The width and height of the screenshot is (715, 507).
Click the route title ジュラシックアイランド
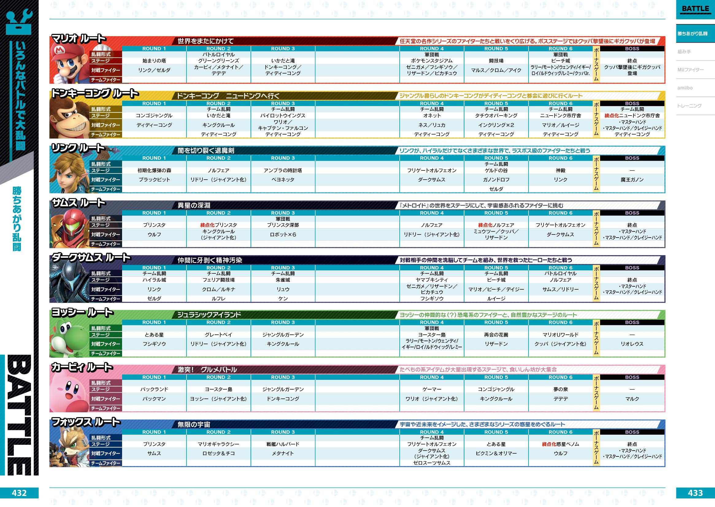pyautogui.click(x=209, y=315)
